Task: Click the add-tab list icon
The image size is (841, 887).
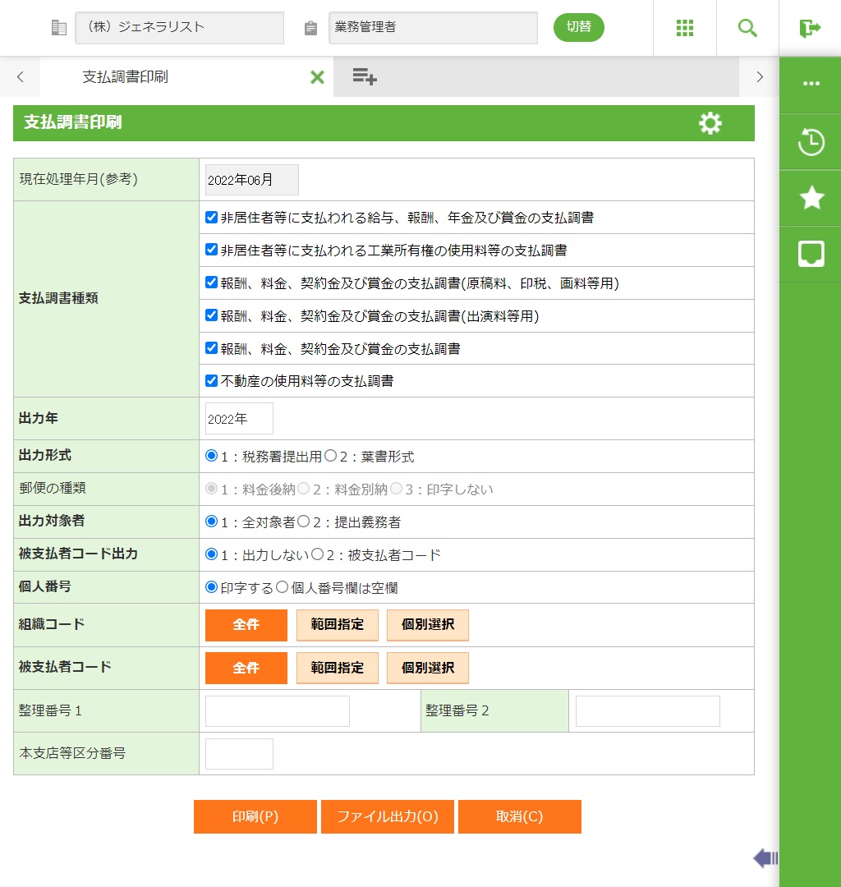Action: (x=365, y=77)
